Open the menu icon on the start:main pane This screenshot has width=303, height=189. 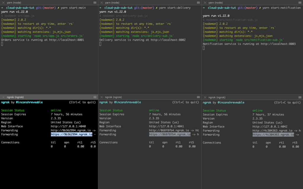pos(95,3)
